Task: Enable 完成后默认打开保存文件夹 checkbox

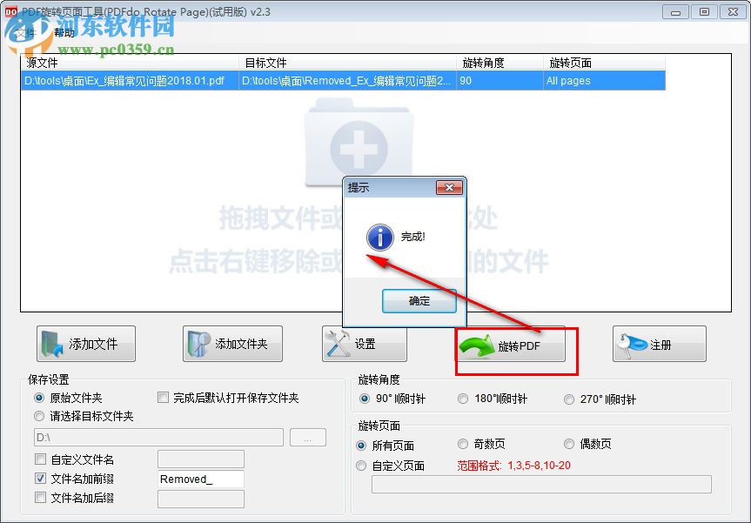Action: (x=162, y=397)
